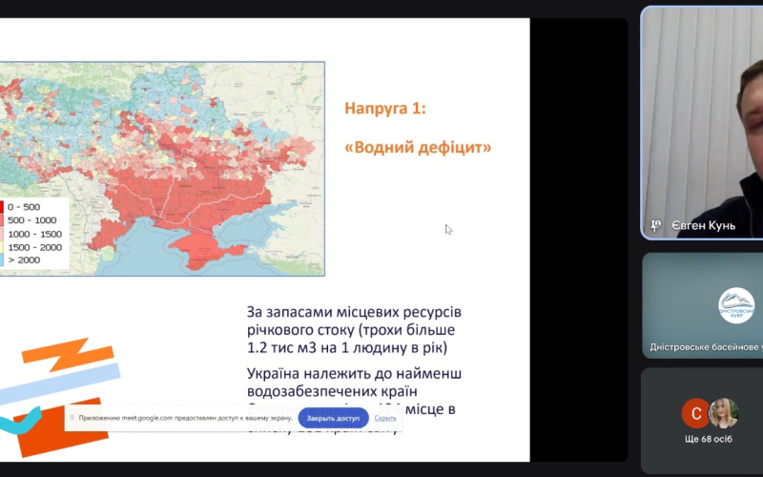Viewport: 763px width, 477px height.
Task: Click the orange lightning graphic on the slide
Action: point(69,357)
